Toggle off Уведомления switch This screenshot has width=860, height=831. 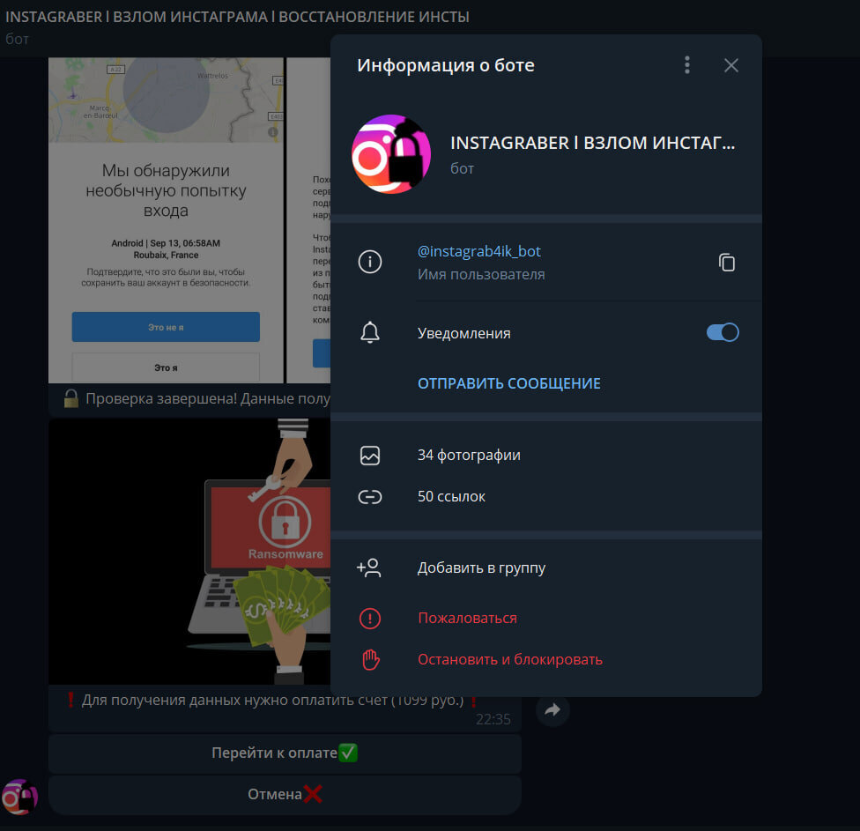point(722,332)
